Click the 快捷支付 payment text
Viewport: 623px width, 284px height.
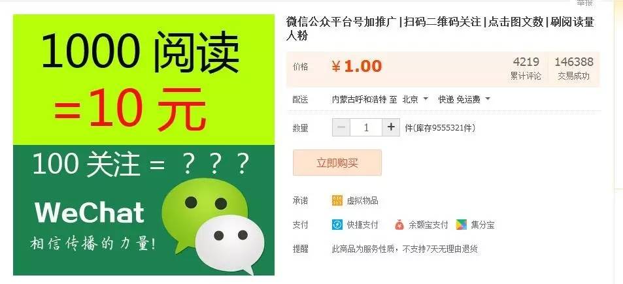point(362,225)
